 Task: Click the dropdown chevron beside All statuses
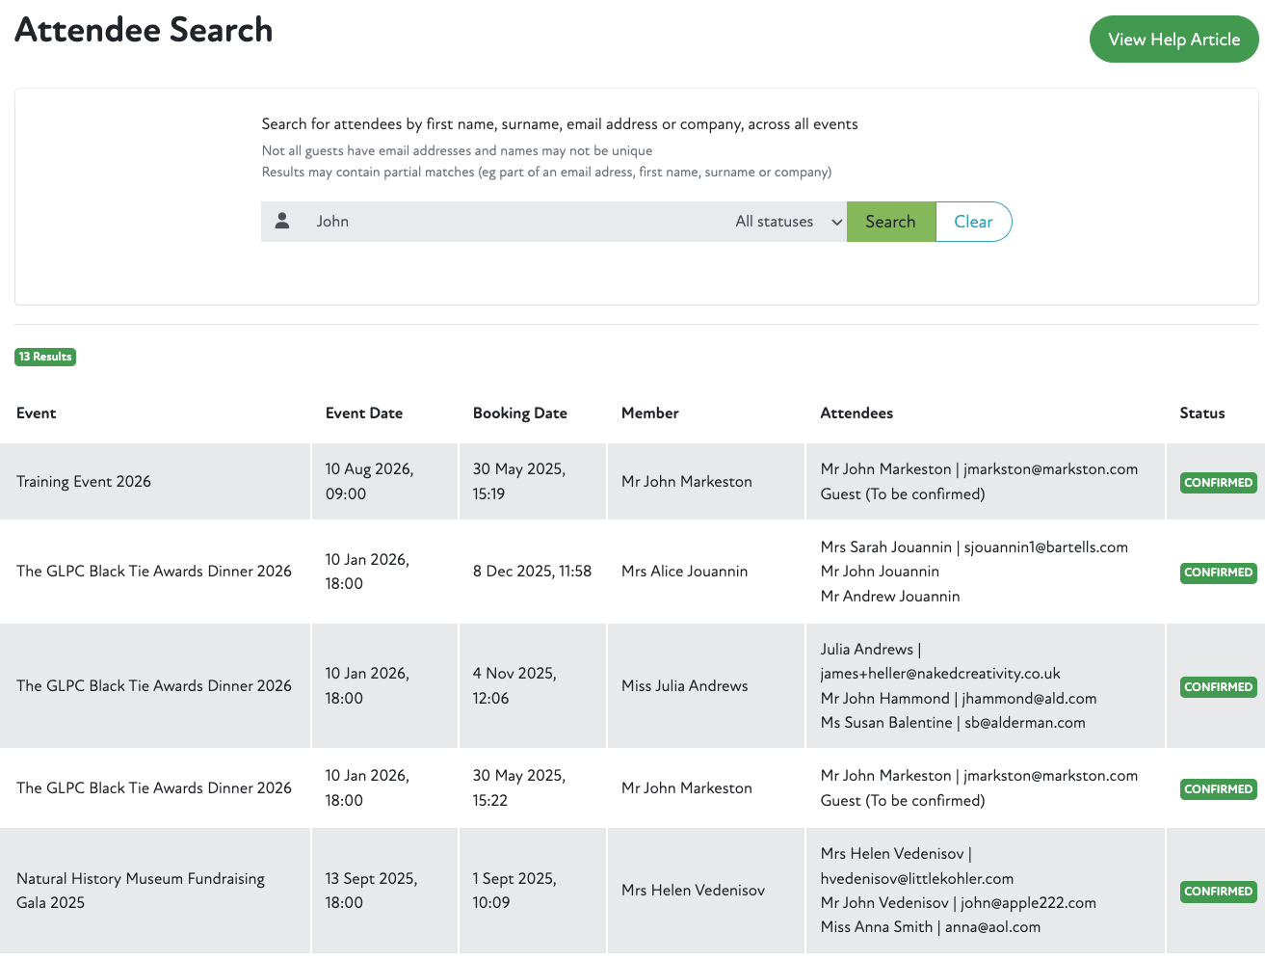pyautogui.click(x=836, y=223)
